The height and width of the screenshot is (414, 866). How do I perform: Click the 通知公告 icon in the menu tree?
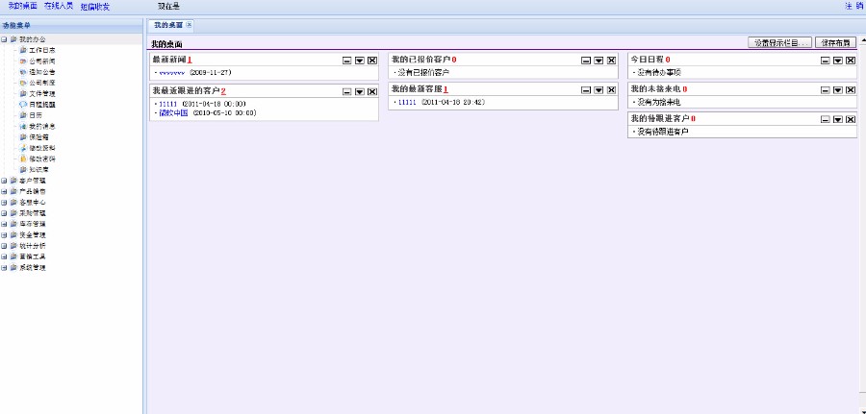click(x=23, y=72)
